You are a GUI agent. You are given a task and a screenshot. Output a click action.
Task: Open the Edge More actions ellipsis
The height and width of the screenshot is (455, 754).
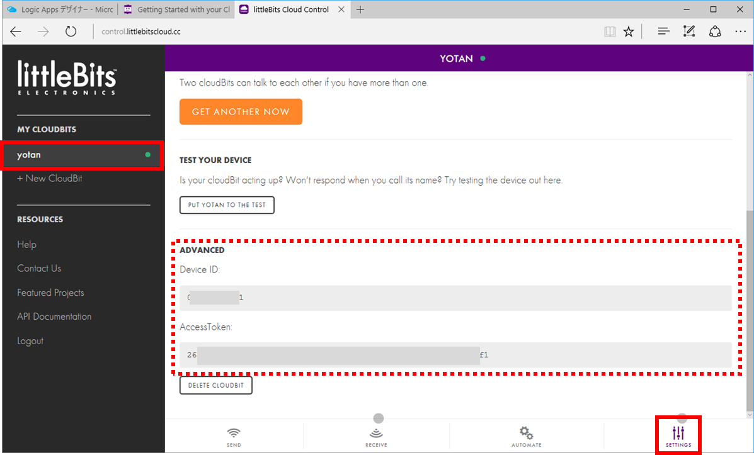pos(741,31)
